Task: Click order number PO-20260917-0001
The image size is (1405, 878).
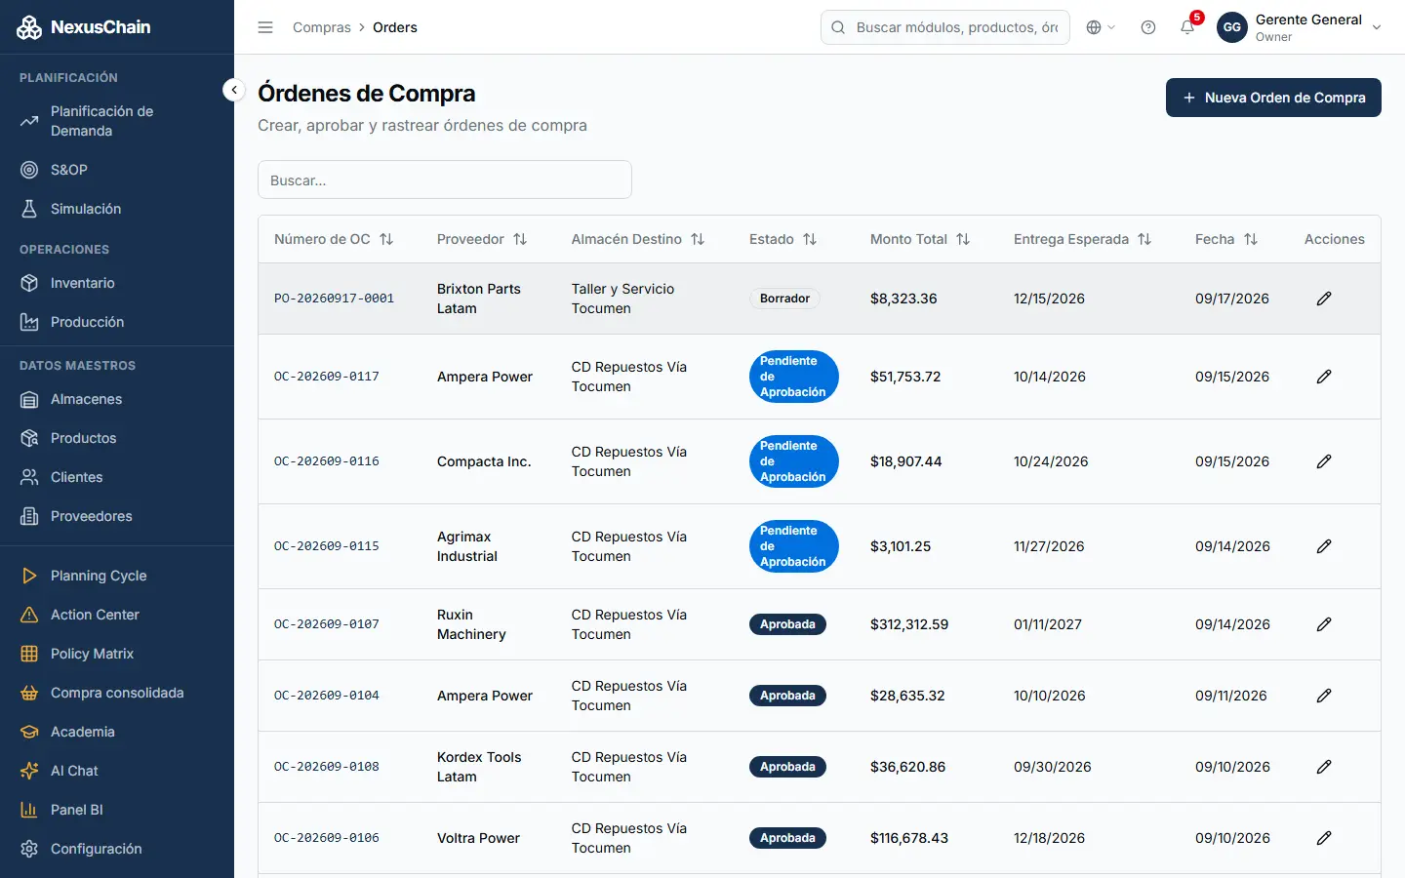Action: 334,299
